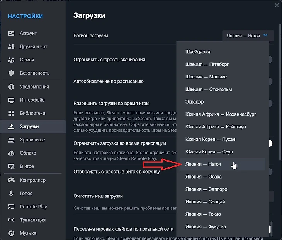Click the Family group icon
The width and height of the screenshot is (282, 240).
click(11, 60)
